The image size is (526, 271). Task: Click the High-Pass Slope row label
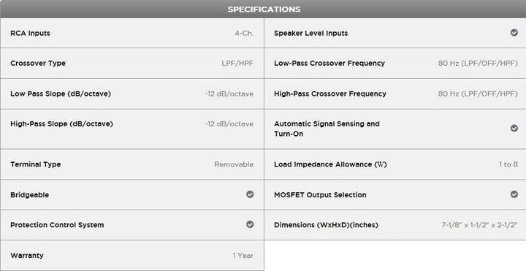(61, 123)
